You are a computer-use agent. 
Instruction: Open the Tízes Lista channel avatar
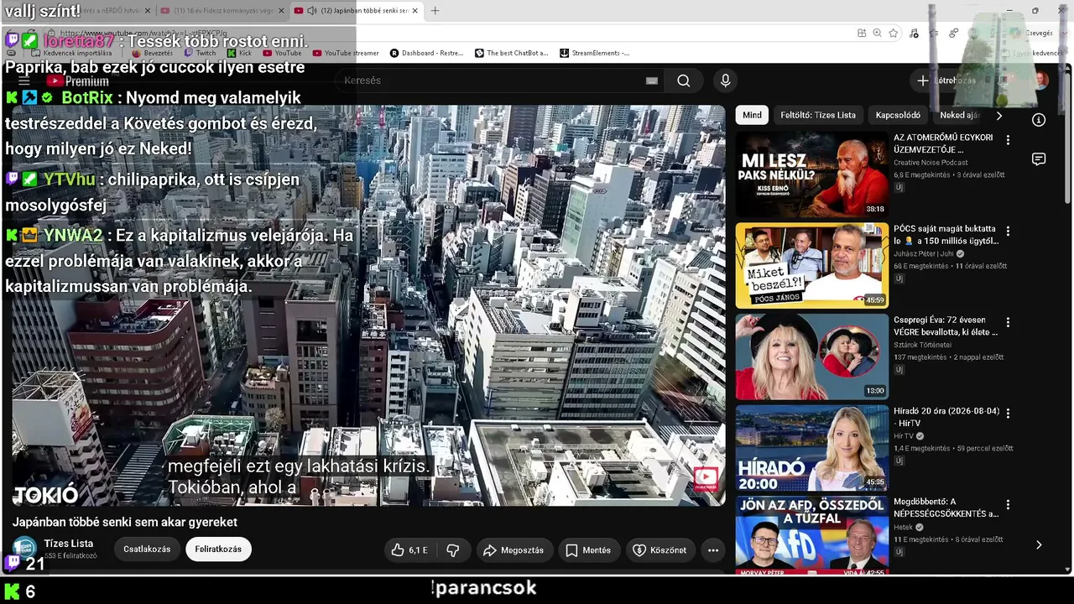click(x=24, y=549)
